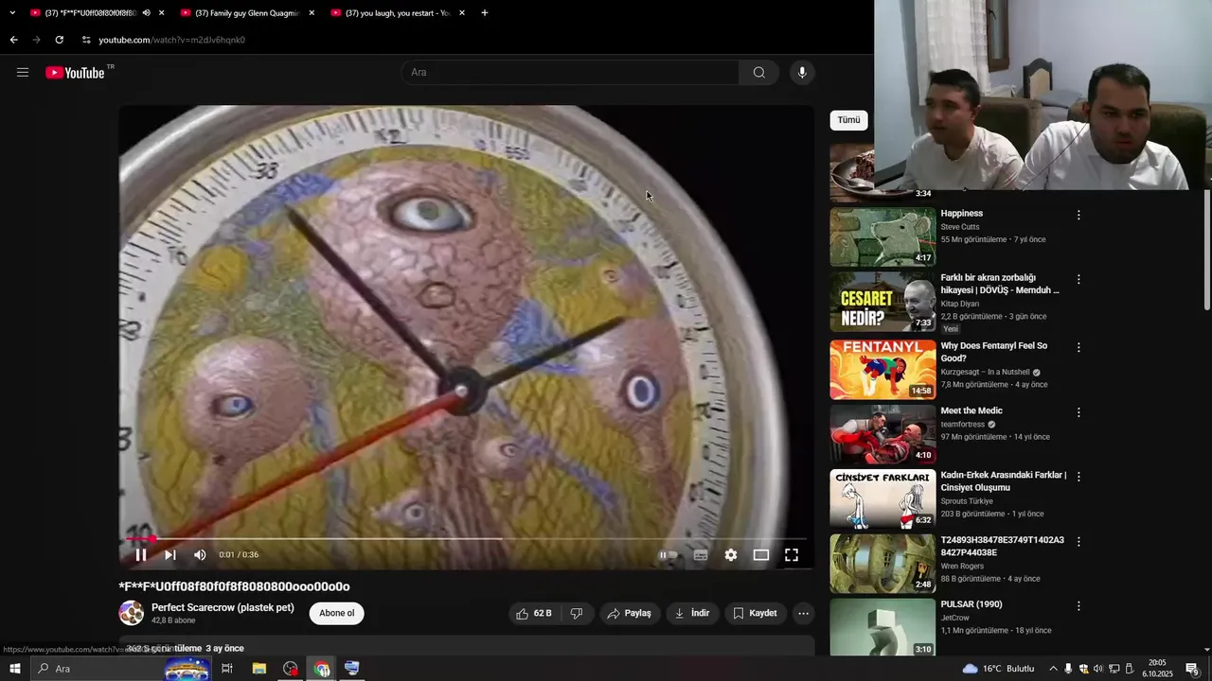The image size is (1212, 681).
Task: Open browser tab search dropdown arrow
Action: tap(12, 13)
